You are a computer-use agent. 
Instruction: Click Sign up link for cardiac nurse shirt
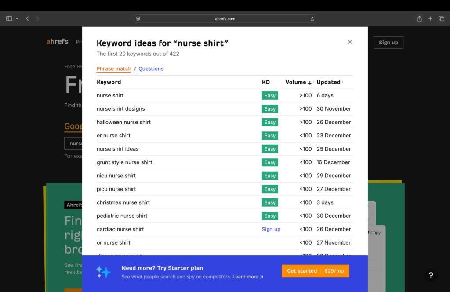point(271,229)
